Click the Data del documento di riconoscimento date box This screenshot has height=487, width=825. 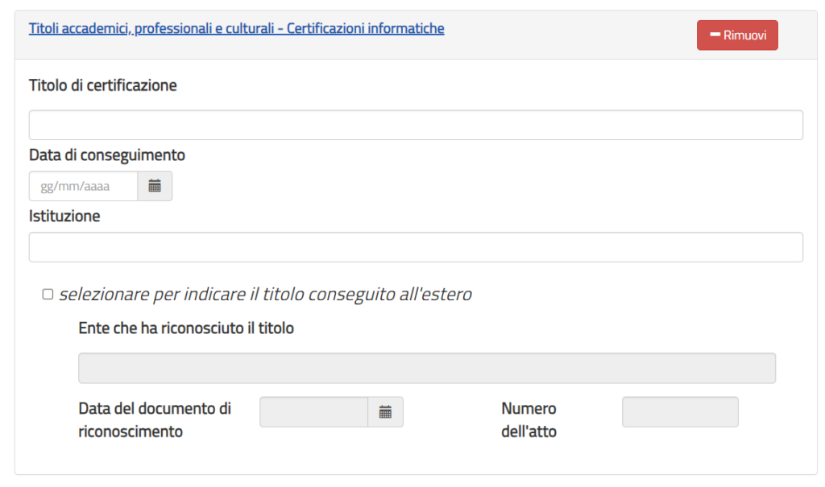click(314, 412)
